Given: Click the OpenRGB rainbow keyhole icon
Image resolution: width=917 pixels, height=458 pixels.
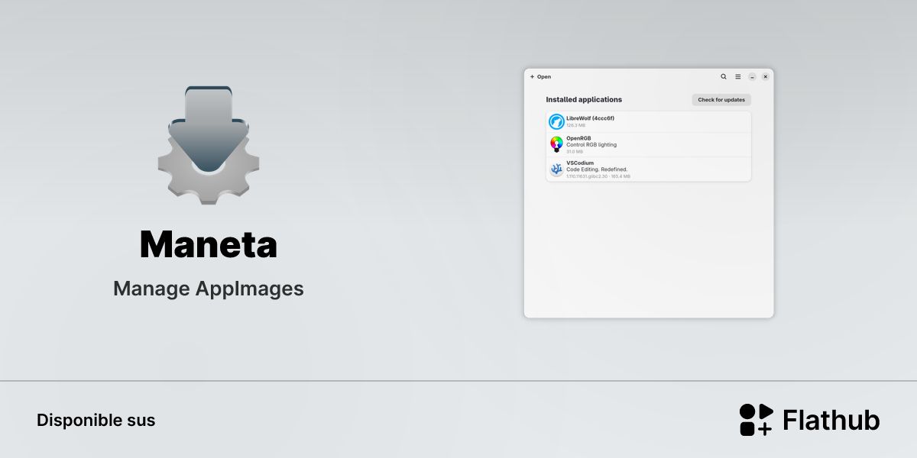Looking at the screenshot, I should 556,144.
